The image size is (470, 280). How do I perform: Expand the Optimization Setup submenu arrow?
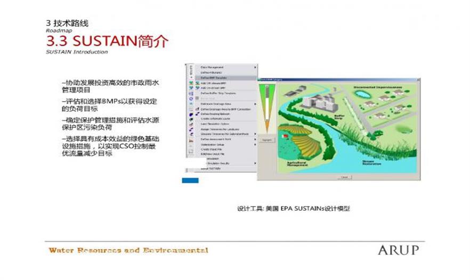255,144
